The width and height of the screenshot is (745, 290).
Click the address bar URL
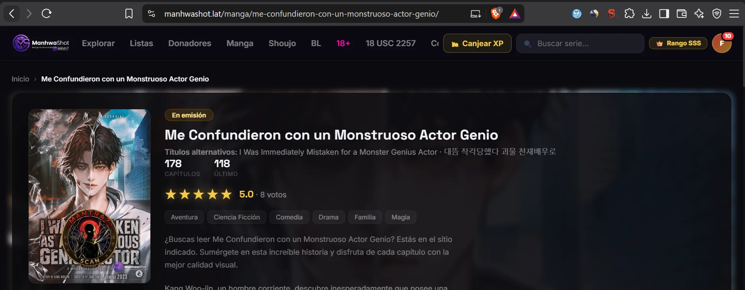[x=301, y=14]
